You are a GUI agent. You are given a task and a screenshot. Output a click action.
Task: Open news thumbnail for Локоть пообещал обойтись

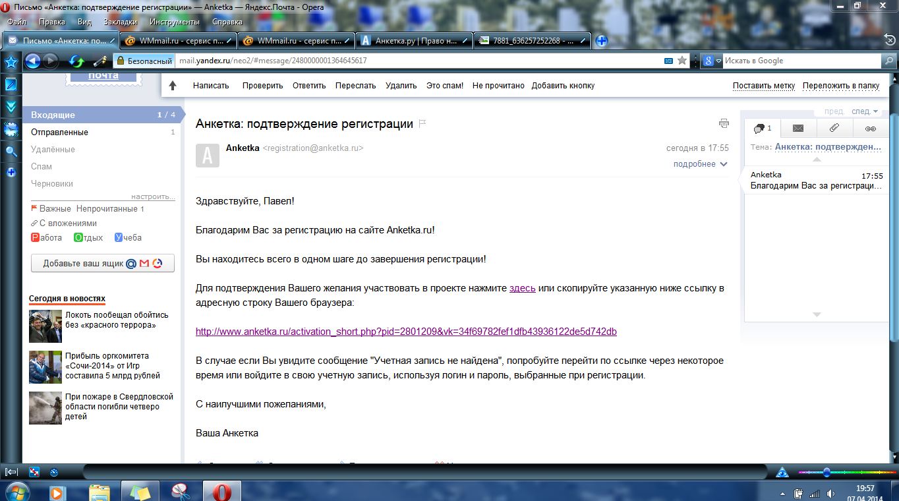tap(45, 326)
